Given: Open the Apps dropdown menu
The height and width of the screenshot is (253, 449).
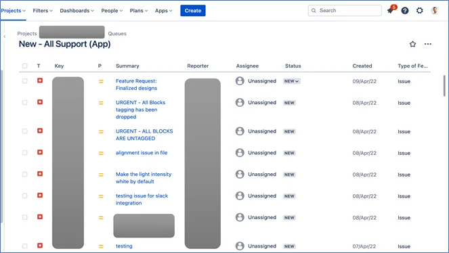Looking at the screenshot, I should click(163, 11).
